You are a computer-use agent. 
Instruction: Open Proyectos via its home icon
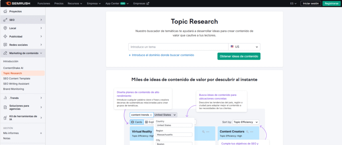coord(5,11)
